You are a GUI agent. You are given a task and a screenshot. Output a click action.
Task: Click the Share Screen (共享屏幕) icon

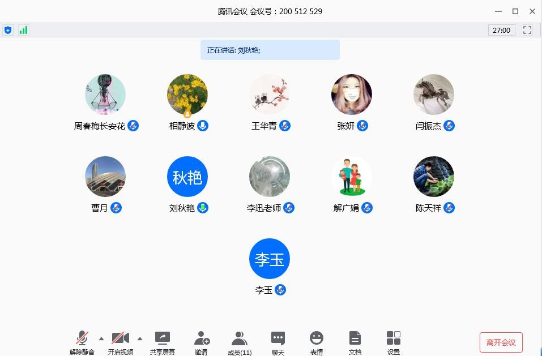(163, 338)
